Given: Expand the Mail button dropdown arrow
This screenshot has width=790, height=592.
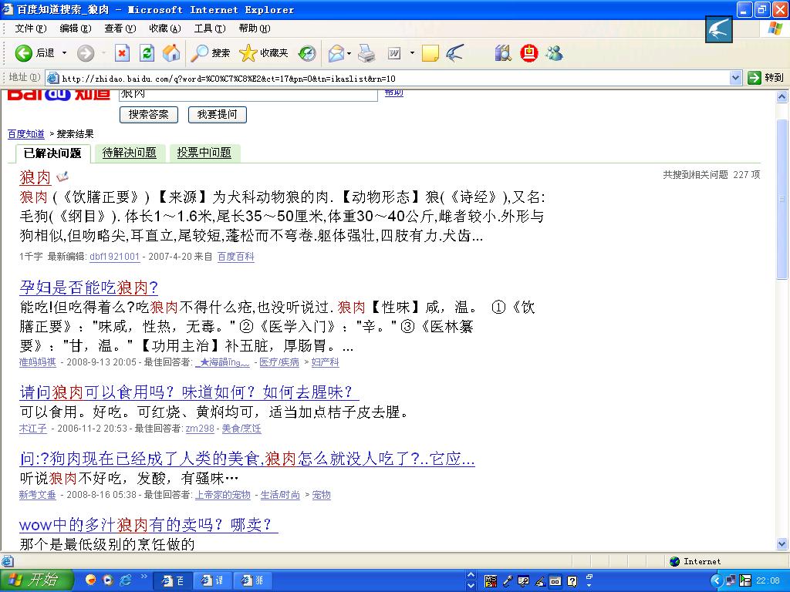Looking at the screenshot, I should tap(349, 53).
